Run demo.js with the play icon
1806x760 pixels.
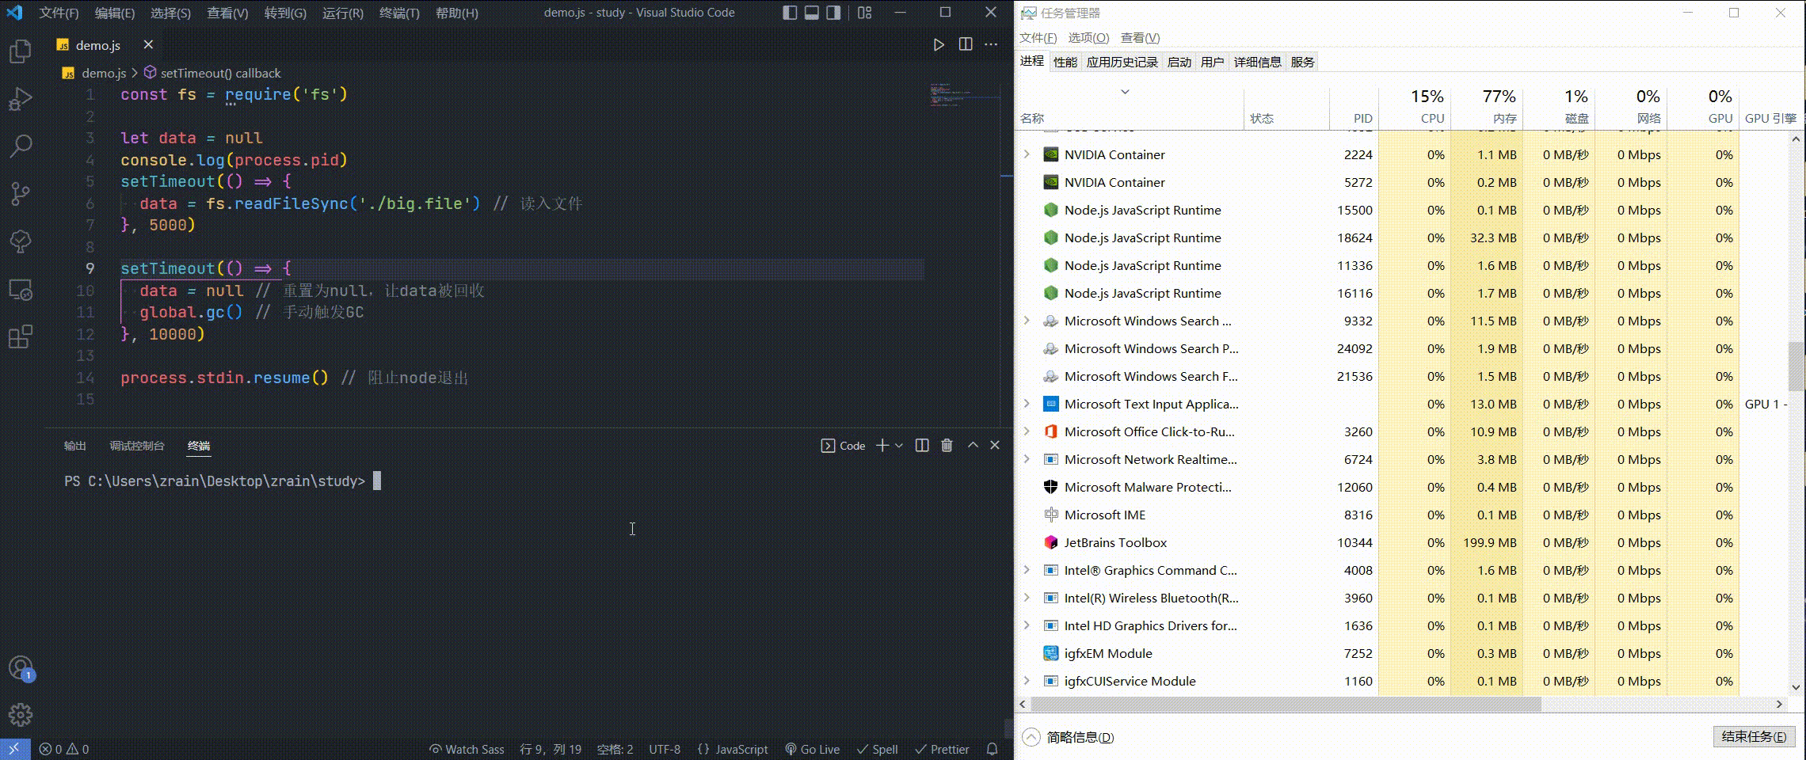coord(939,44)
